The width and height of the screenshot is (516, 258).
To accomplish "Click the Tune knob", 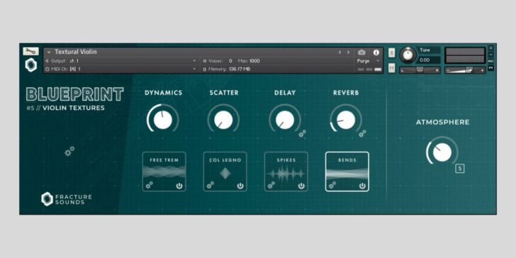I will point(408,55).
